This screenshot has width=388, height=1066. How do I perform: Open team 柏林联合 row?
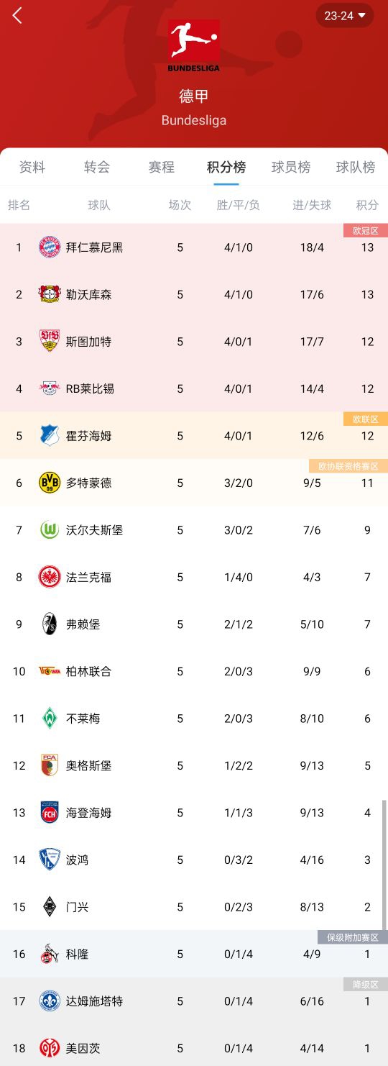click(x=194, y=671)
